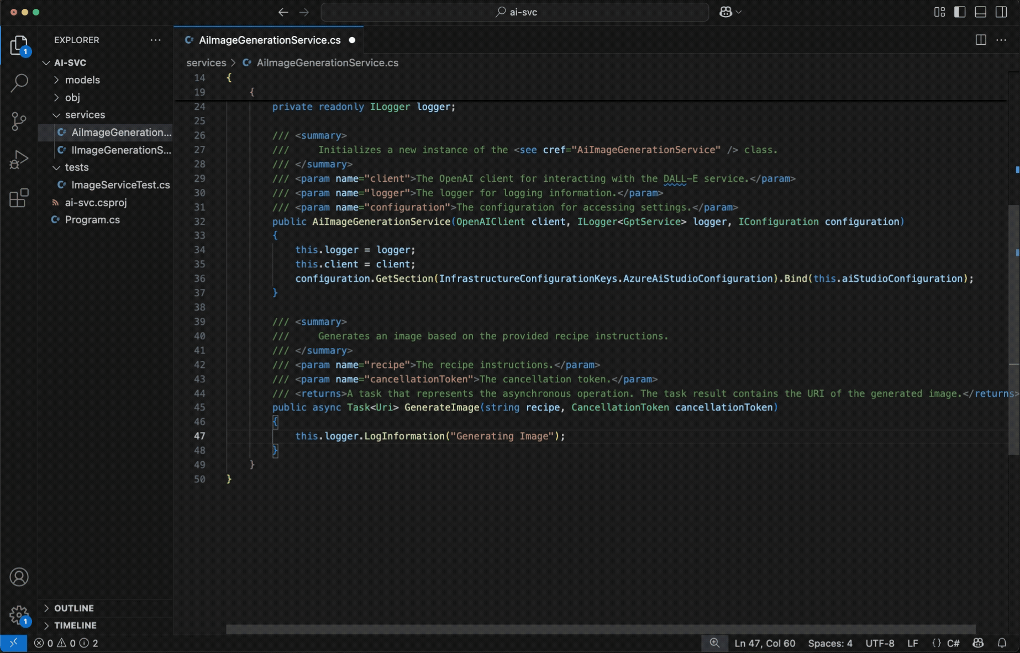Select the Explorer icon in the activity bar
1020x653 pixels.
[x=19, y=45]
